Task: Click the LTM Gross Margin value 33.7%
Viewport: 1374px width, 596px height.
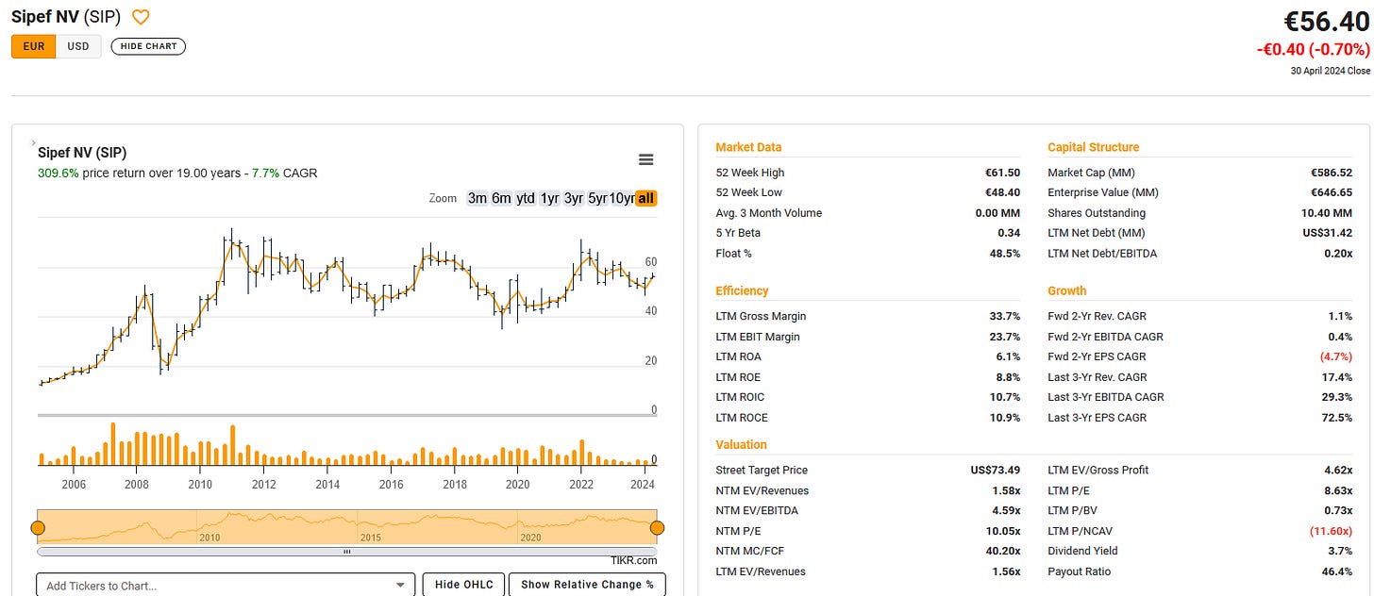Action: 1005,316
